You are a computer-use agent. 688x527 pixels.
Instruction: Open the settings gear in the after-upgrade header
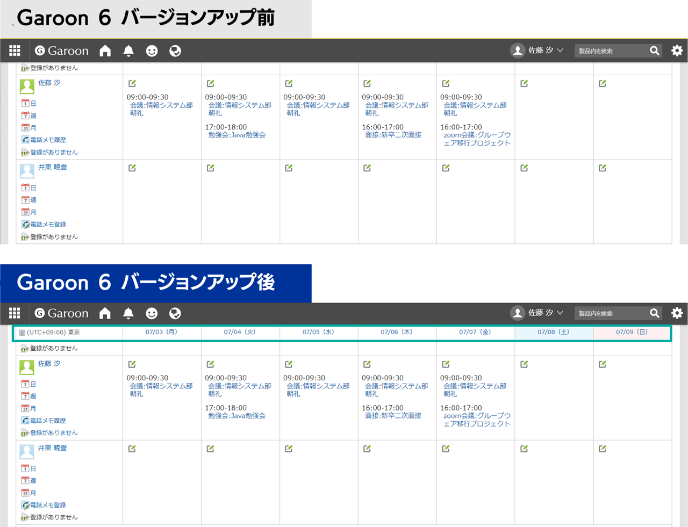tap(677, 313)
